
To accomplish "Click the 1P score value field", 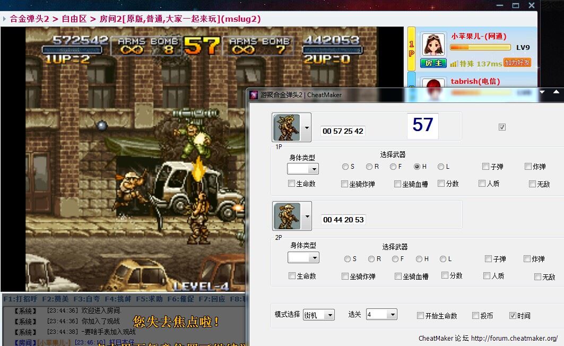I will click(x=343, y=131).
